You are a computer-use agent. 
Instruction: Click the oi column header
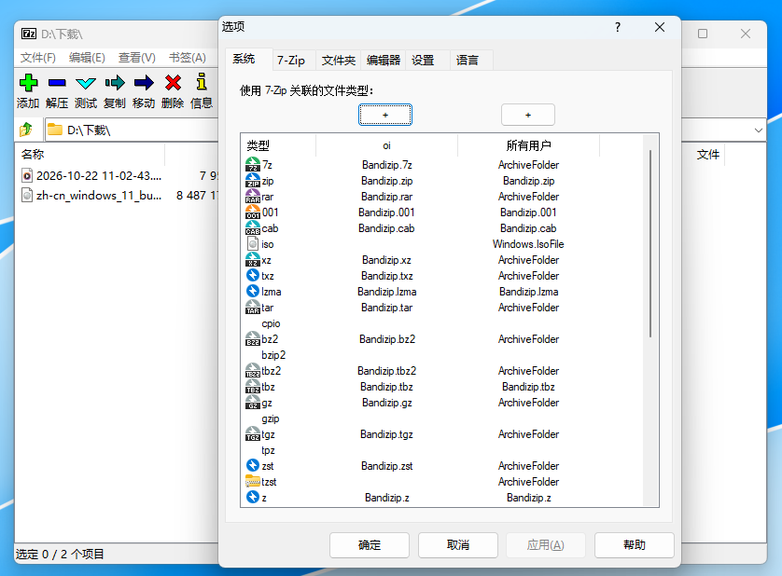[x=386, y=145]
